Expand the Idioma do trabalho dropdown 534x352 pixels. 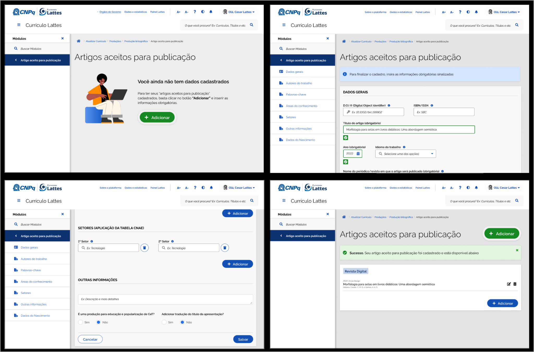(x=405, y=154)
